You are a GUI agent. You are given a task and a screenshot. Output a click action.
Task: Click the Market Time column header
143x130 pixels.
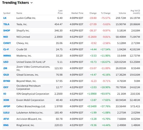click(x=77, y=13)
